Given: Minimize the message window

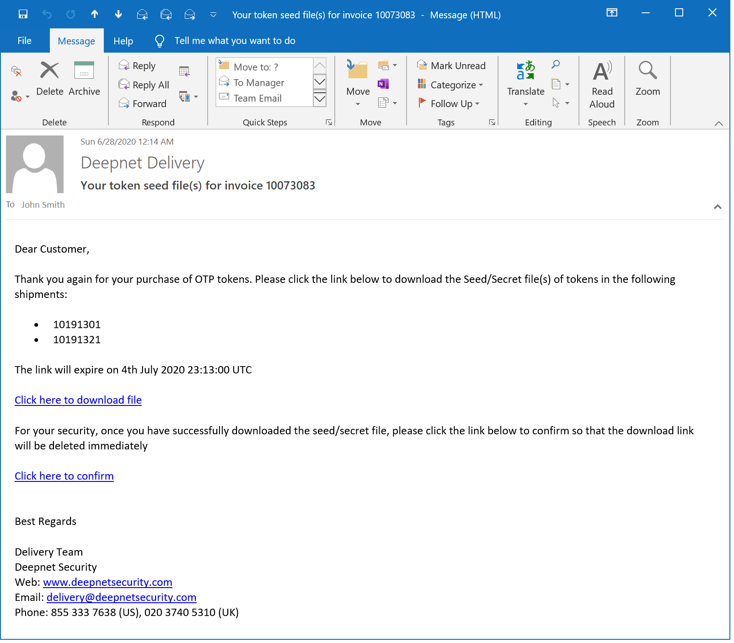Looking at the screenshot, I should click(646, 13).
